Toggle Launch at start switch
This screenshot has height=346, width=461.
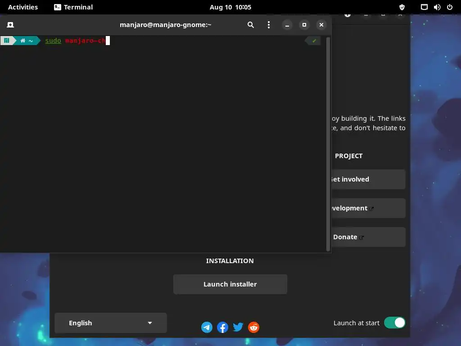coord(394,323)
